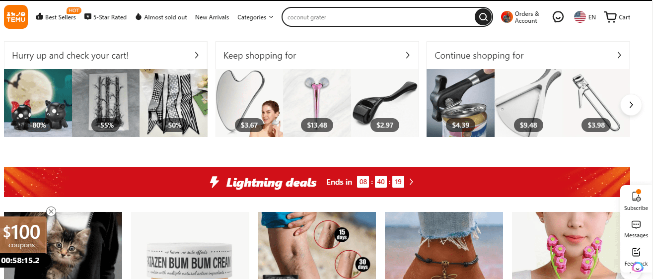This screenshot has width=653, height=279.
Task: Expand the 'Keep shopping for' arrow
Action: click(x=408, y=55)
